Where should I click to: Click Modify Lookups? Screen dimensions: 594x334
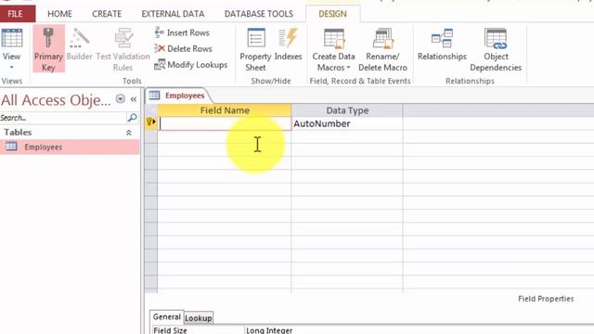[x=191, y=65]
